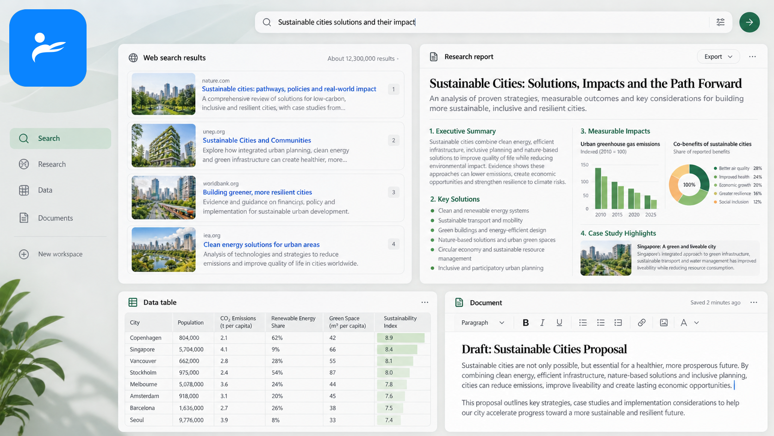Image resolution: width=774 pixels, height=436 pixels.
Task: Open the Clean energy solutions for urban areas link
Action: click(x=262, y=245)
